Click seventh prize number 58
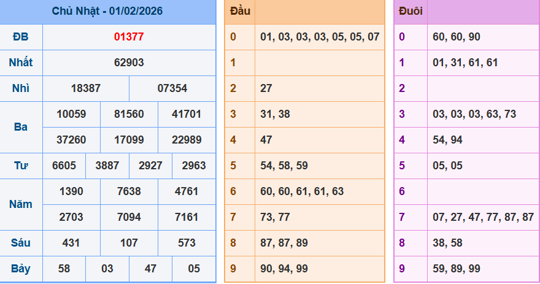Viewport: 540px width, 284px height. (x=64, y=269)
